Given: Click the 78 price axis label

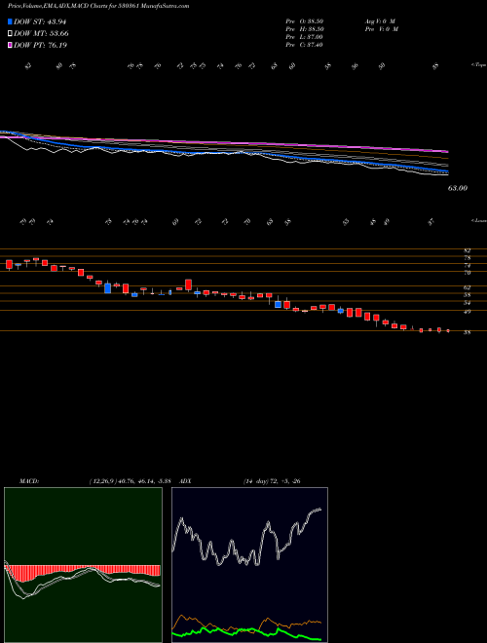Looking at the screenshot, I should point(467,258).
